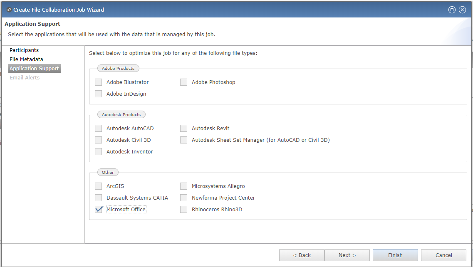This screenshot has height=267, width=473.
Task: Enable Autodesk Revit optimization
Action: (x=184, y=128)
